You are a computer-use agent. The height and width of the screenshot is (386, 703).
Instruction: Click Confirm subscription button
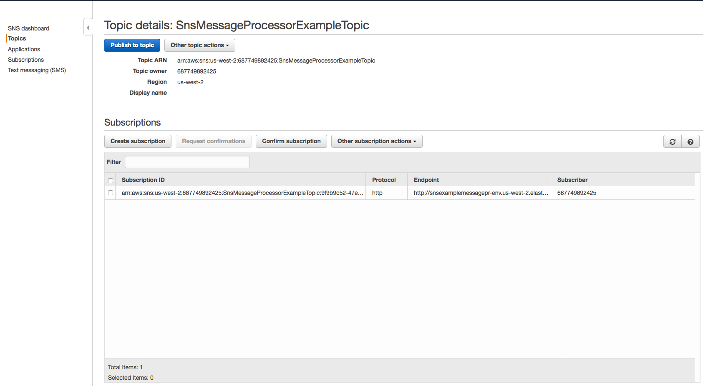click(291, 141)
